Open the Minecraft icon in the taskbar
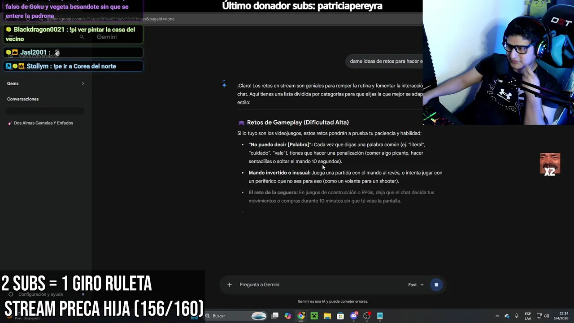574x323 pixels. [x=314, y=316]
